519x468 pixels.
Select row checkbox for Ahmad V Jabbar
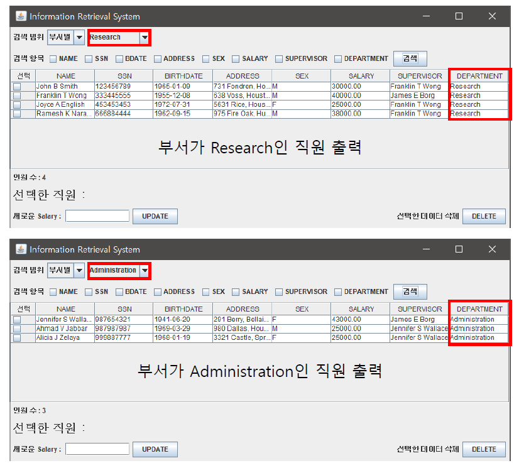click(17, 329)
